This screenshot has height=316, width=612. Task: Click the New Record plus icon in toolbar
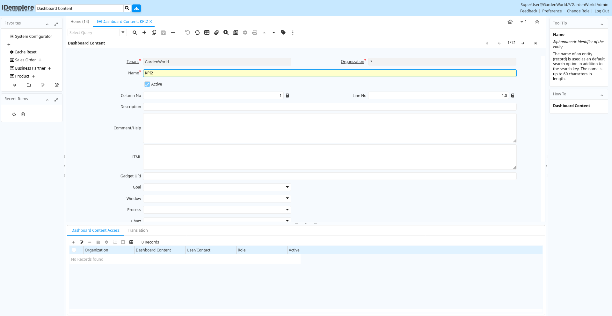coord(144,32)
